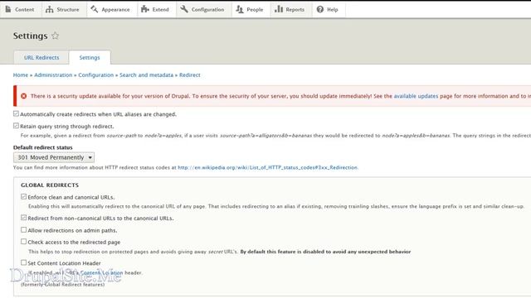
Task: Open the Wikipedia HTTP status codes link
Action: coord(267,167)
